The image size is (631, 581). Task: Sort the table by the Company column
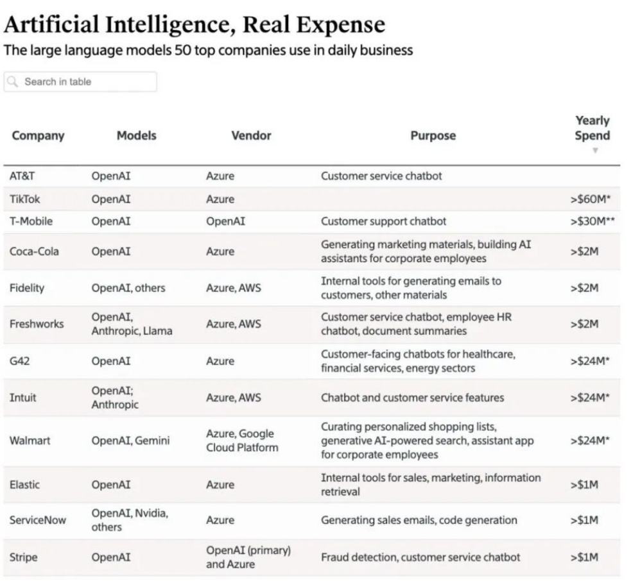tap(38, 135)
